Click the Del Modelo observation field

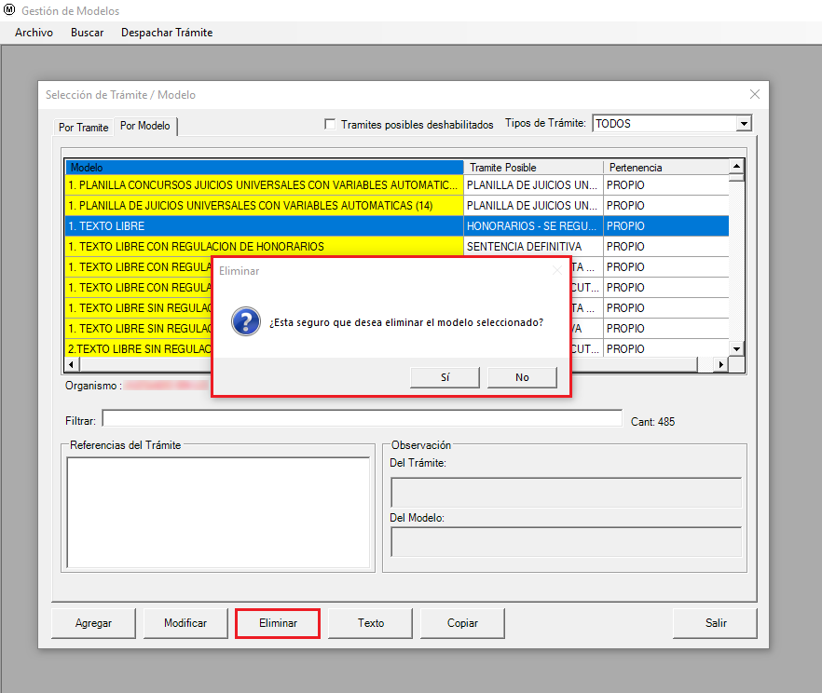(567, 541)
